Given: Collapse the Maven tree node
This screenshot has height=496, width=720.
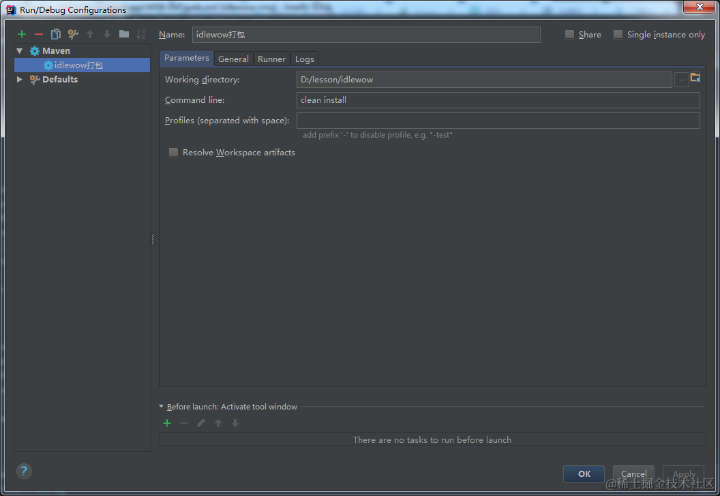Looking at the screenshot, I should (x=19, y=51).
